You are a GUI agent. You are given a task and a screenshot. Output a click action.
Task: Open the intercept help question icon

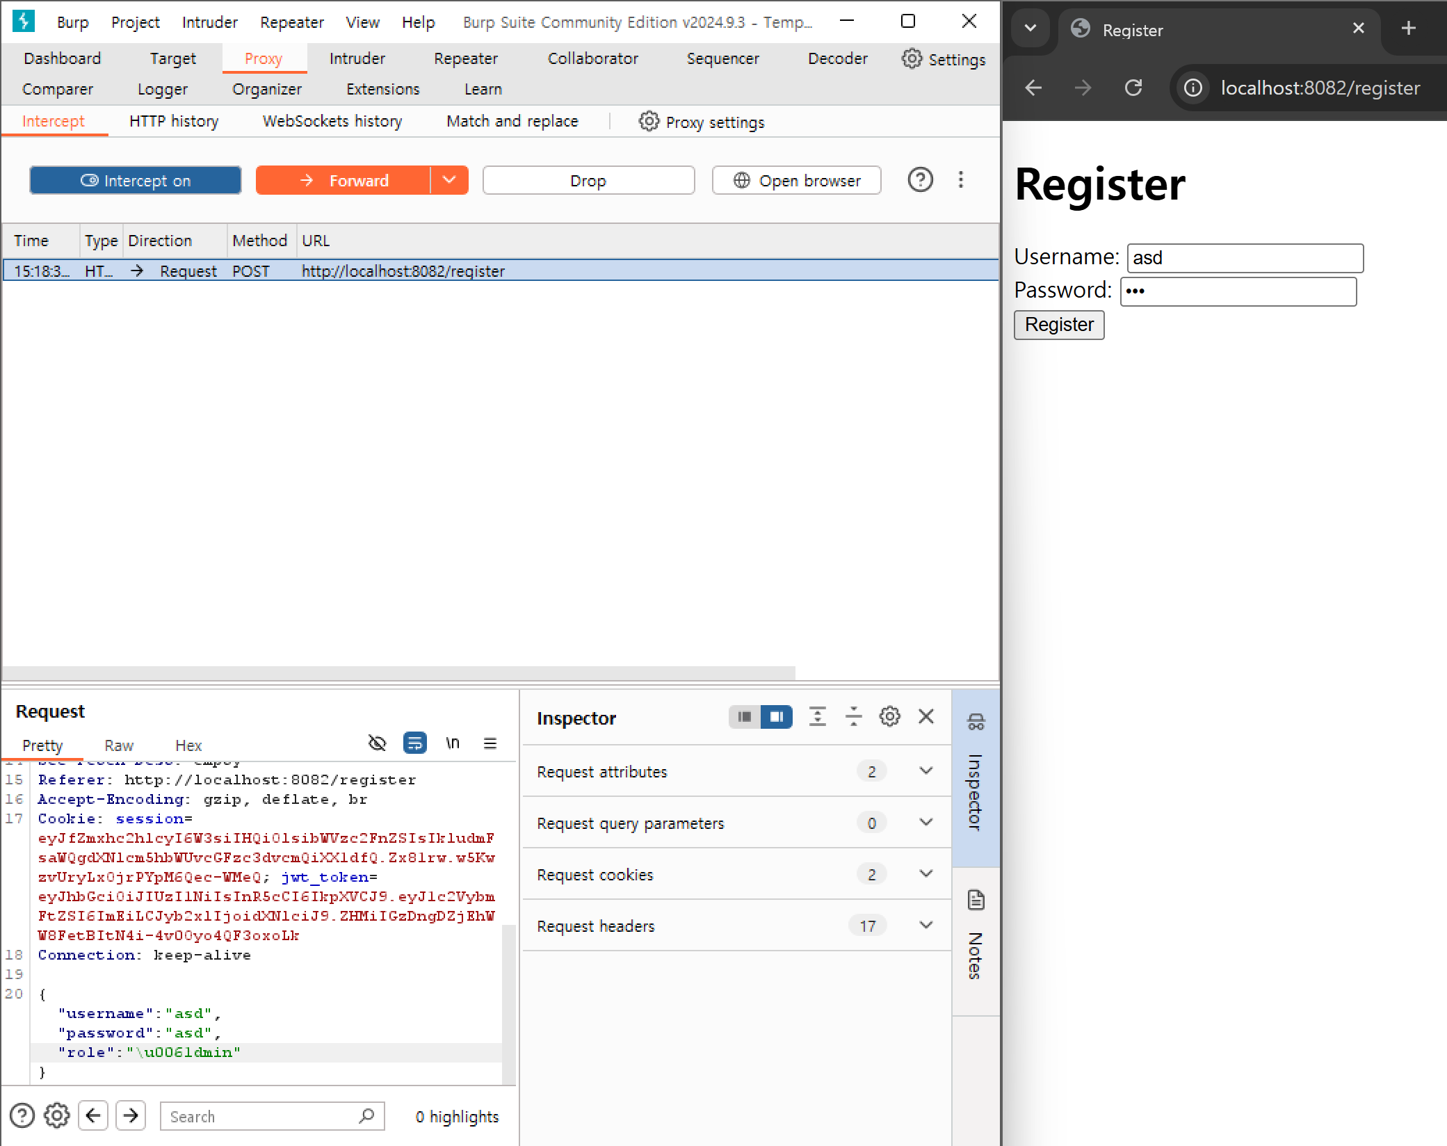[x=920, y=180]
